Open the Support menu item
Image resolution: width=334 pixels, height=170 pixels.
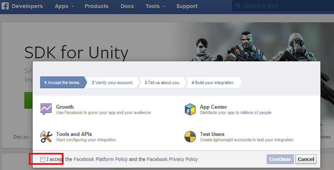click(187, 6)
